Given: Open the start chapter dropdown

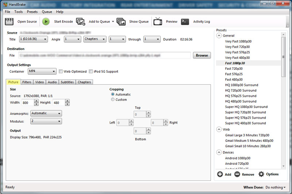Looking at the screenshot, I should [117, 39].
